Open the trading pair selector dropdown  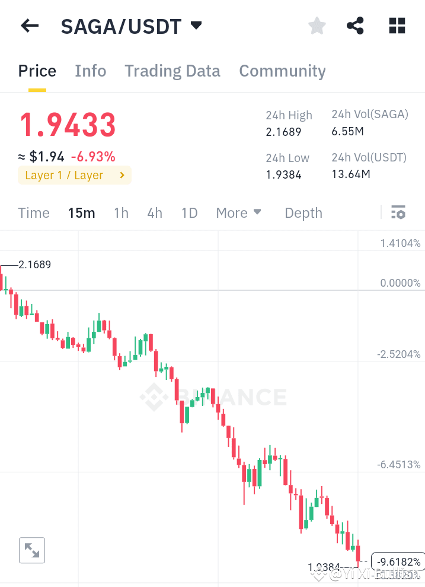196,26
